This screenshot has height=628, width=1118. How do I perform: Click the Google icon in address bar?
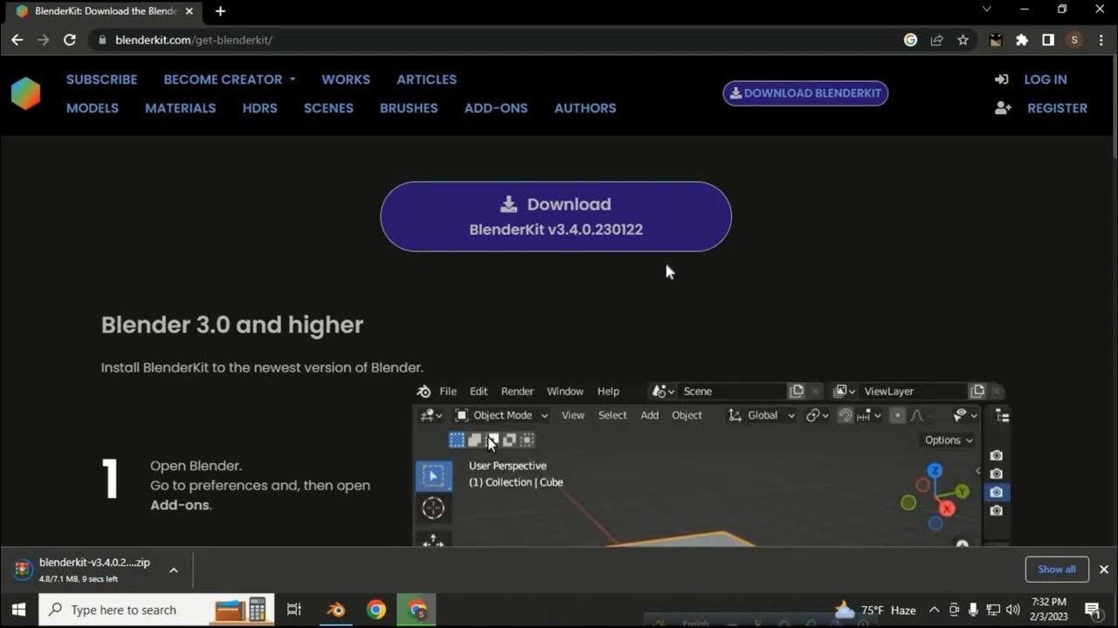pyautogui.click(x=910, y=40)
